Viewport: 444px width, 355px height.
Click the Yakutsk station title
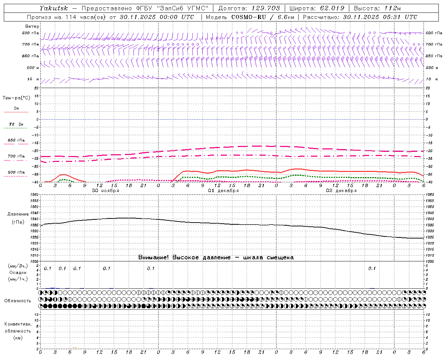pos(53,8)
